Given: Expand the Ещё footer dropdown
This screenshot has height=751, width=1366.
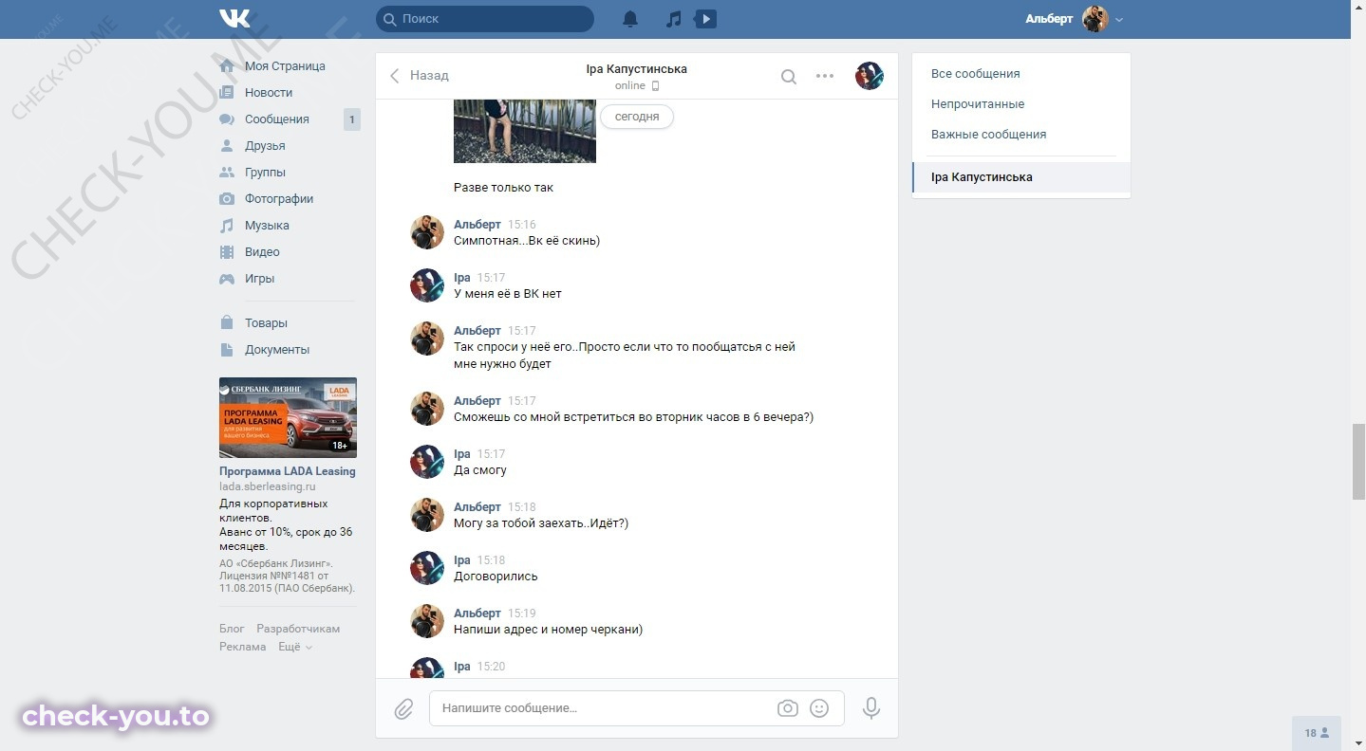Looking at the screenshot, I should pos(294,647).
